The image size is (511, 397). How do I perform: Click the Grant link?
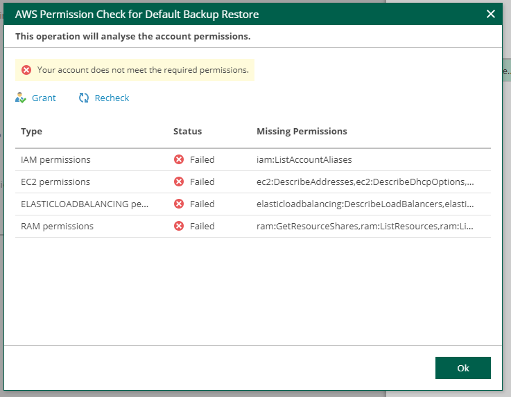coord(44,98)
